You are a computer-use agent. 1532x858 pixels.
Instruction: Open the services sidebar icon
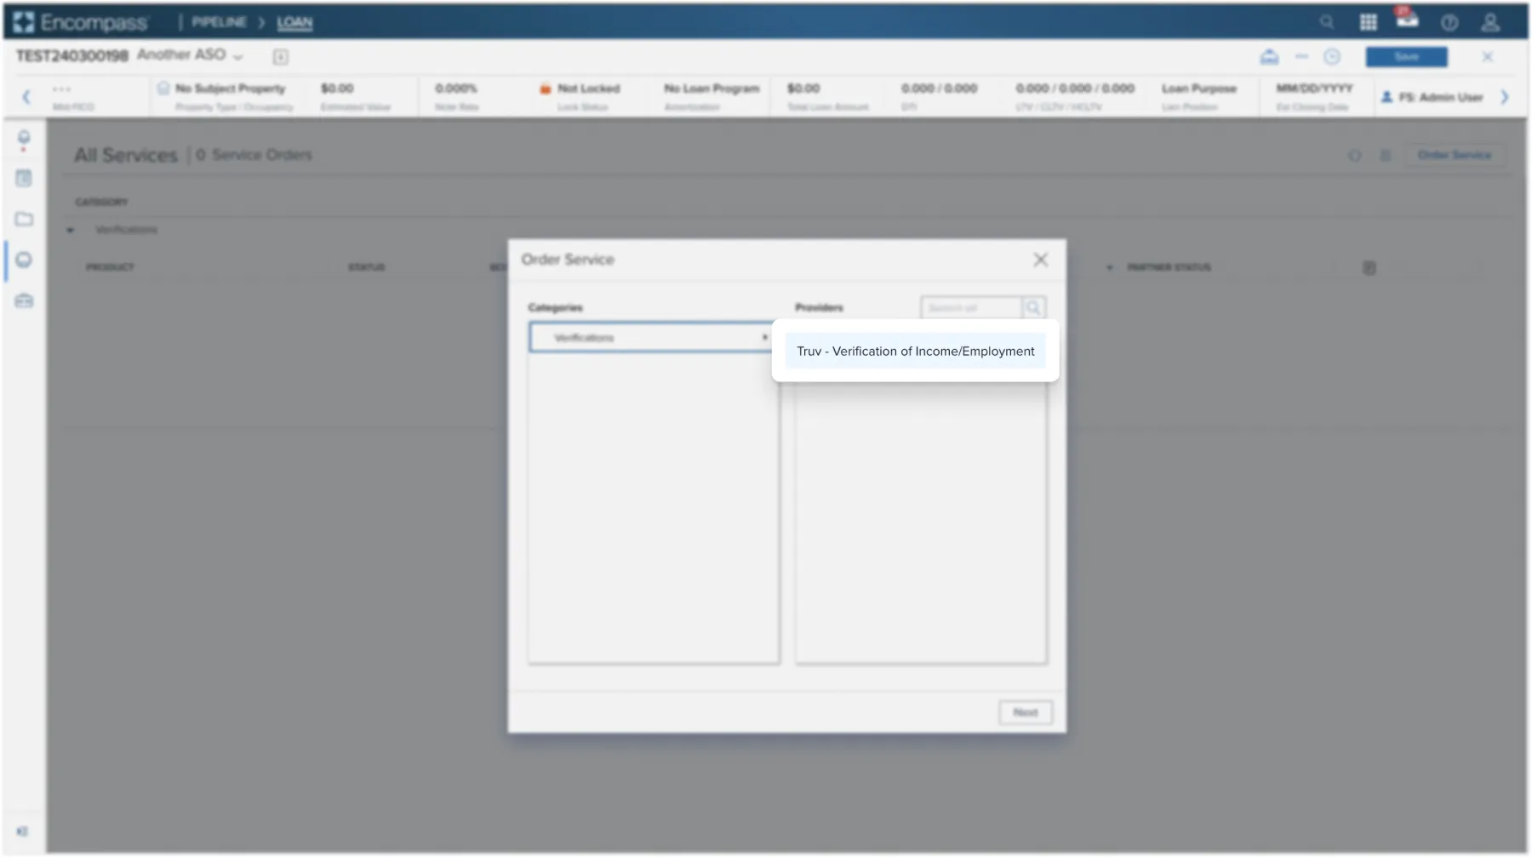click(x=24, y=260)
